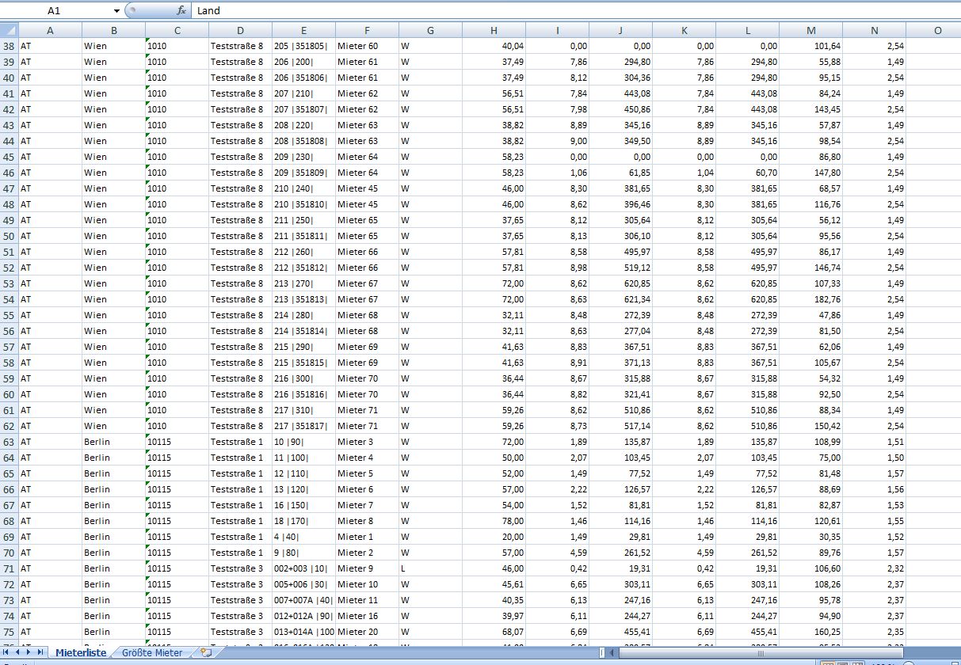Click cell 1,57 in row 70

(874, 553)
